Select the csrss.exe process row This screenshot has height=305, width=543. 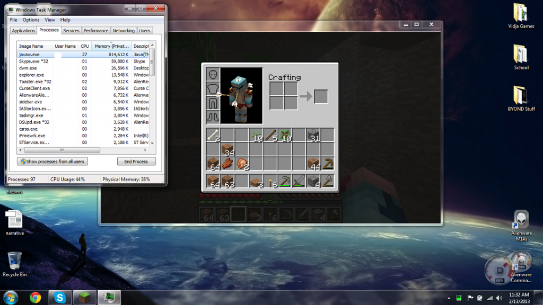(83, 129)
